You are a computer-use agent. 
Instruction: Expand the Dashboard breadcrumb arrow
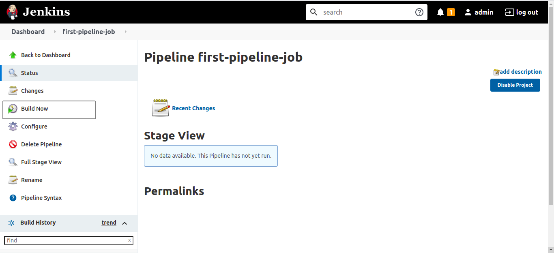click(55, 32)
